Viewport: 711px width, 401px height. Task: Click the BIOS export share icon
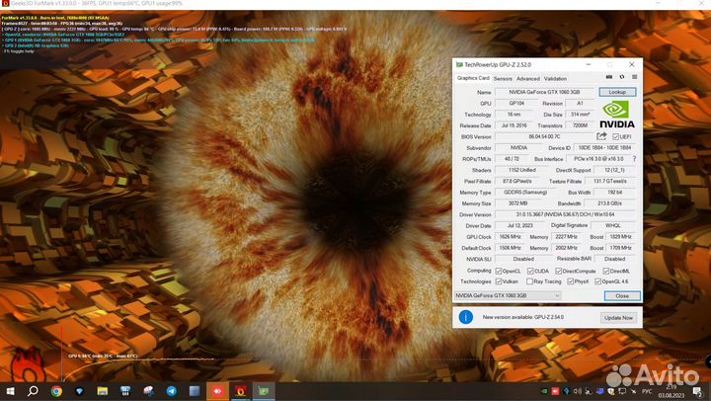tap(601, 136)
